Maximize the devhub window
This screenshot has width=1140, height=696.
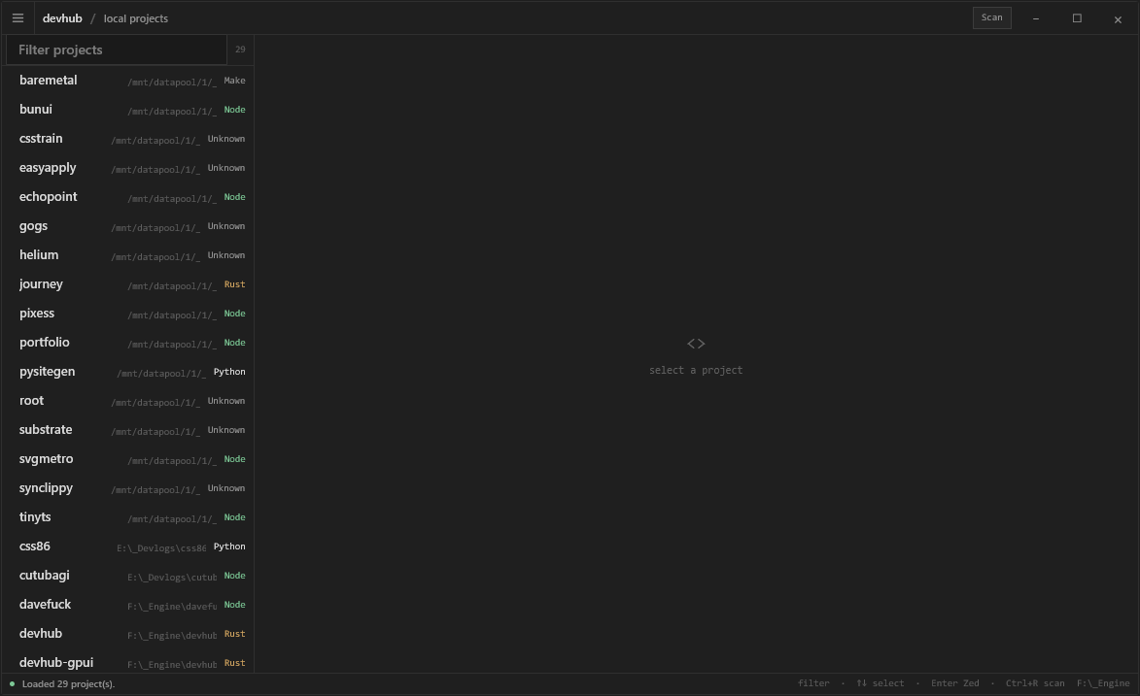(x=1077, y=18)
